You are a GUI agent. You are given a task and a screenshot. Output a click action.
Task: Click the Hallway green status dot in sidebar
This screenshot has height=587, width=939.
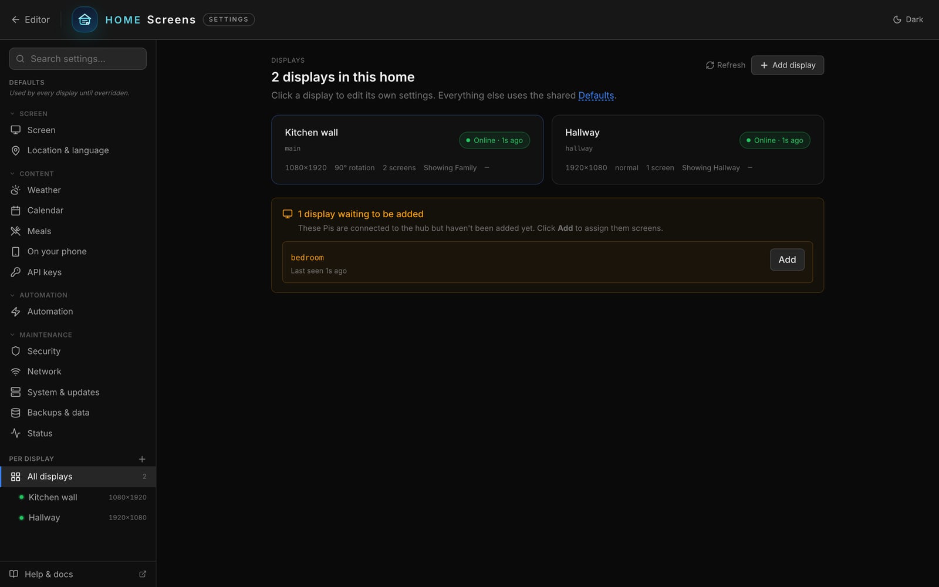click(x=22, y=518)
